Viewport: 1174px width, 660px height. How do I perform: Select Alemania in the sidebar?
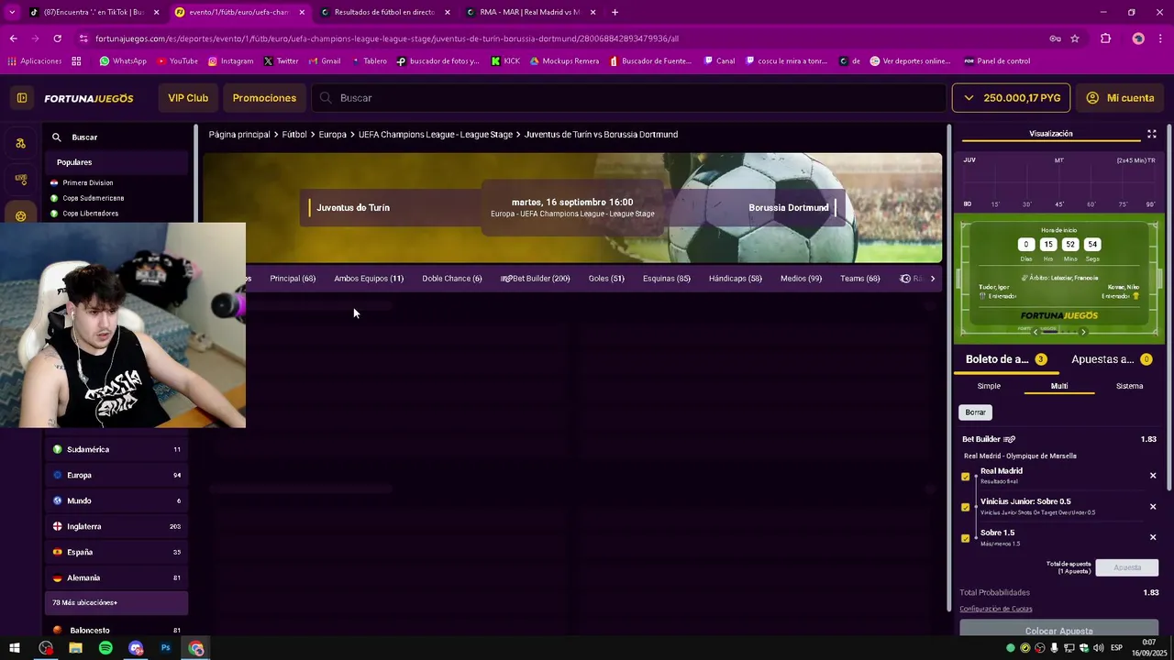click(116, 577)
